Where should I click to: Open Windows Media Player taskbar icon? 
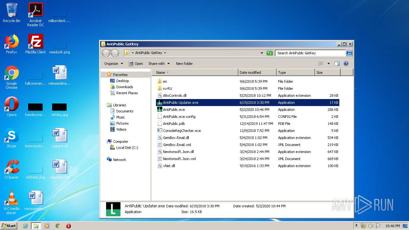coord(47,226)
